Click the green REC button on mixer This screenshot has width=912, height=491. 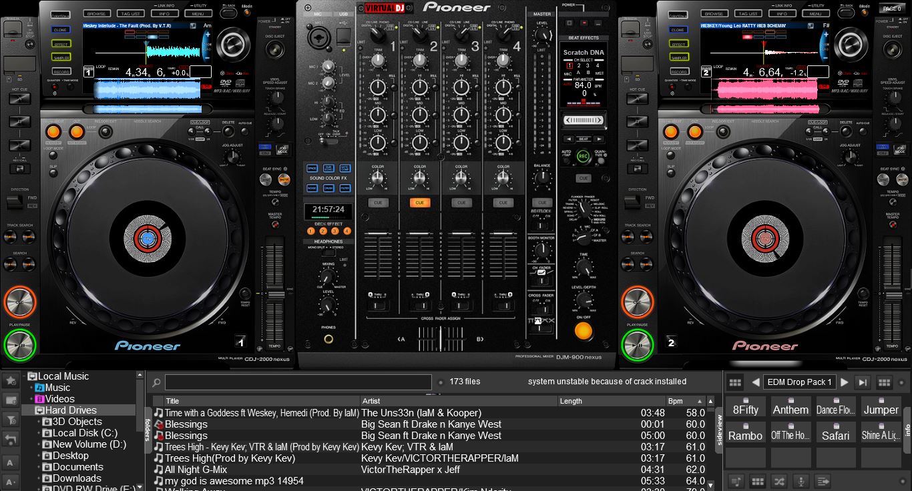584,155
